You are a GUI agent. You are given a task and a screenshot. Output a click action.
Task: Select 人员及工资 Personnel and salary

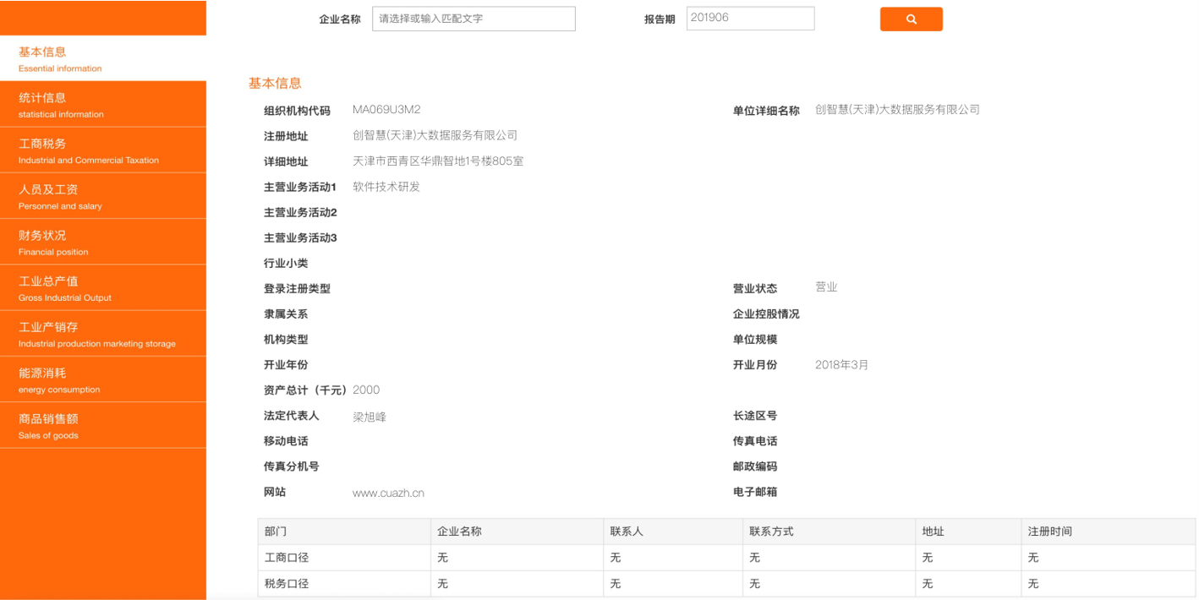tap(103, 196)
